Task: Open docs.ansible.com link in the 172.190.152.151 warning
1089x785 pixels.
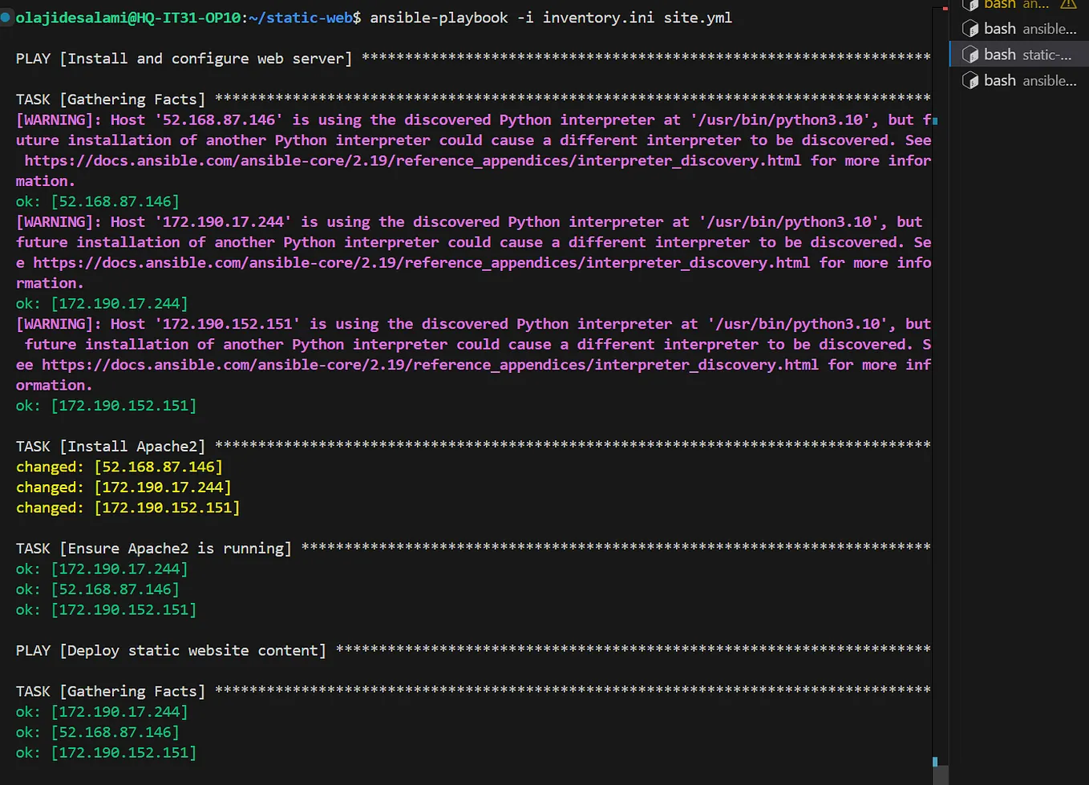Action: [x=431, y=364]
